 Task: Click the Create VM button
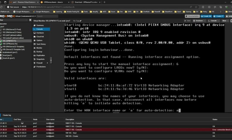206,16
